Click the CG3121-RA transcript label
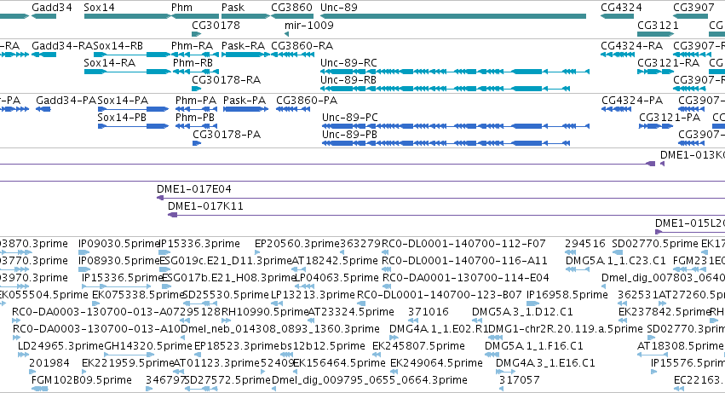Image resolution: width=725 pixels, height=393 pixels. pos(668,62)
